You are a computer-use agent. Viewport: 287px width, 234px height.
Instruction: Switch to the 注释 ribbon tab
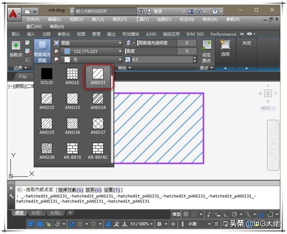[46, 34]
